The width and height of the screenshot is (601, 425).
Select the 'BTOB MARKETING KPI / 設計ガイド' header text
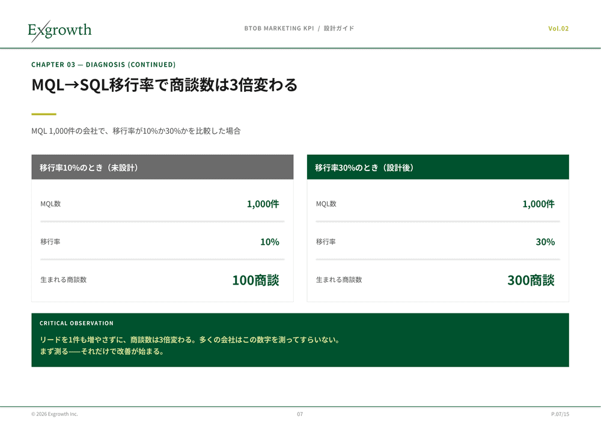[x=299, y=28]
